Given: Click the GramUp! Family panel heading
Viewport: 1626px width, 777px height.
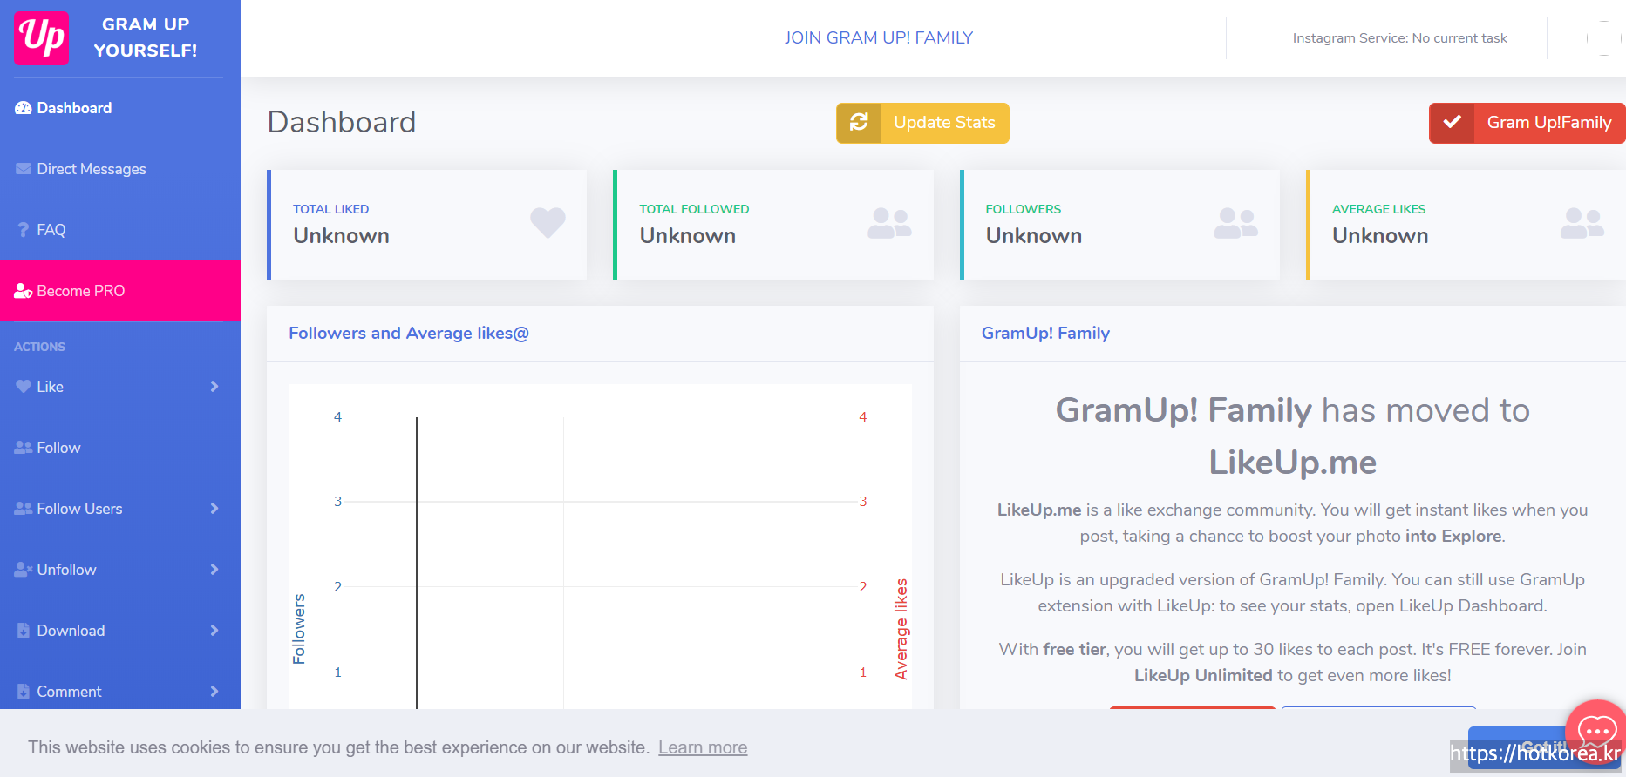Looking at the screenshot, I should click(1045, 334).
